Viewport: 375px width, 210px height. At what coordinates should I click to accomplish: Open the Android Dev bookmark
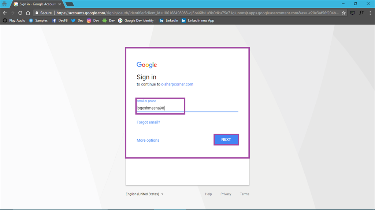pos(108,20)
